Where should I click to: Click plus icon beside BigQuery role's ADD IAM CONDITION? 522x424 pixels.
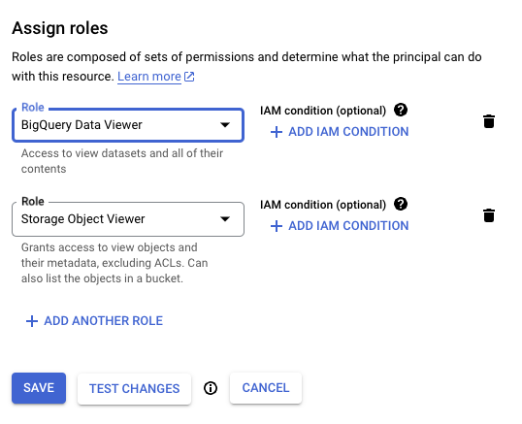click(277, 132)
